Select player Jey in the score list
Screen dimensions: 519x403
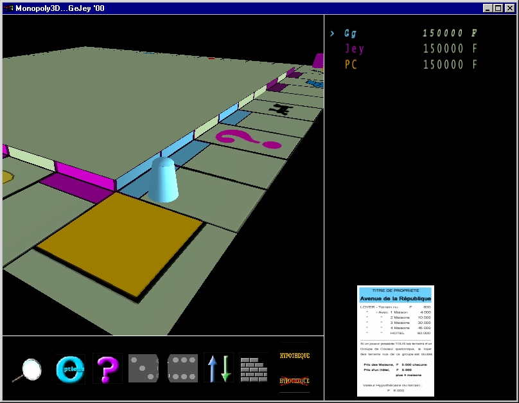click(x=354, y=49)
